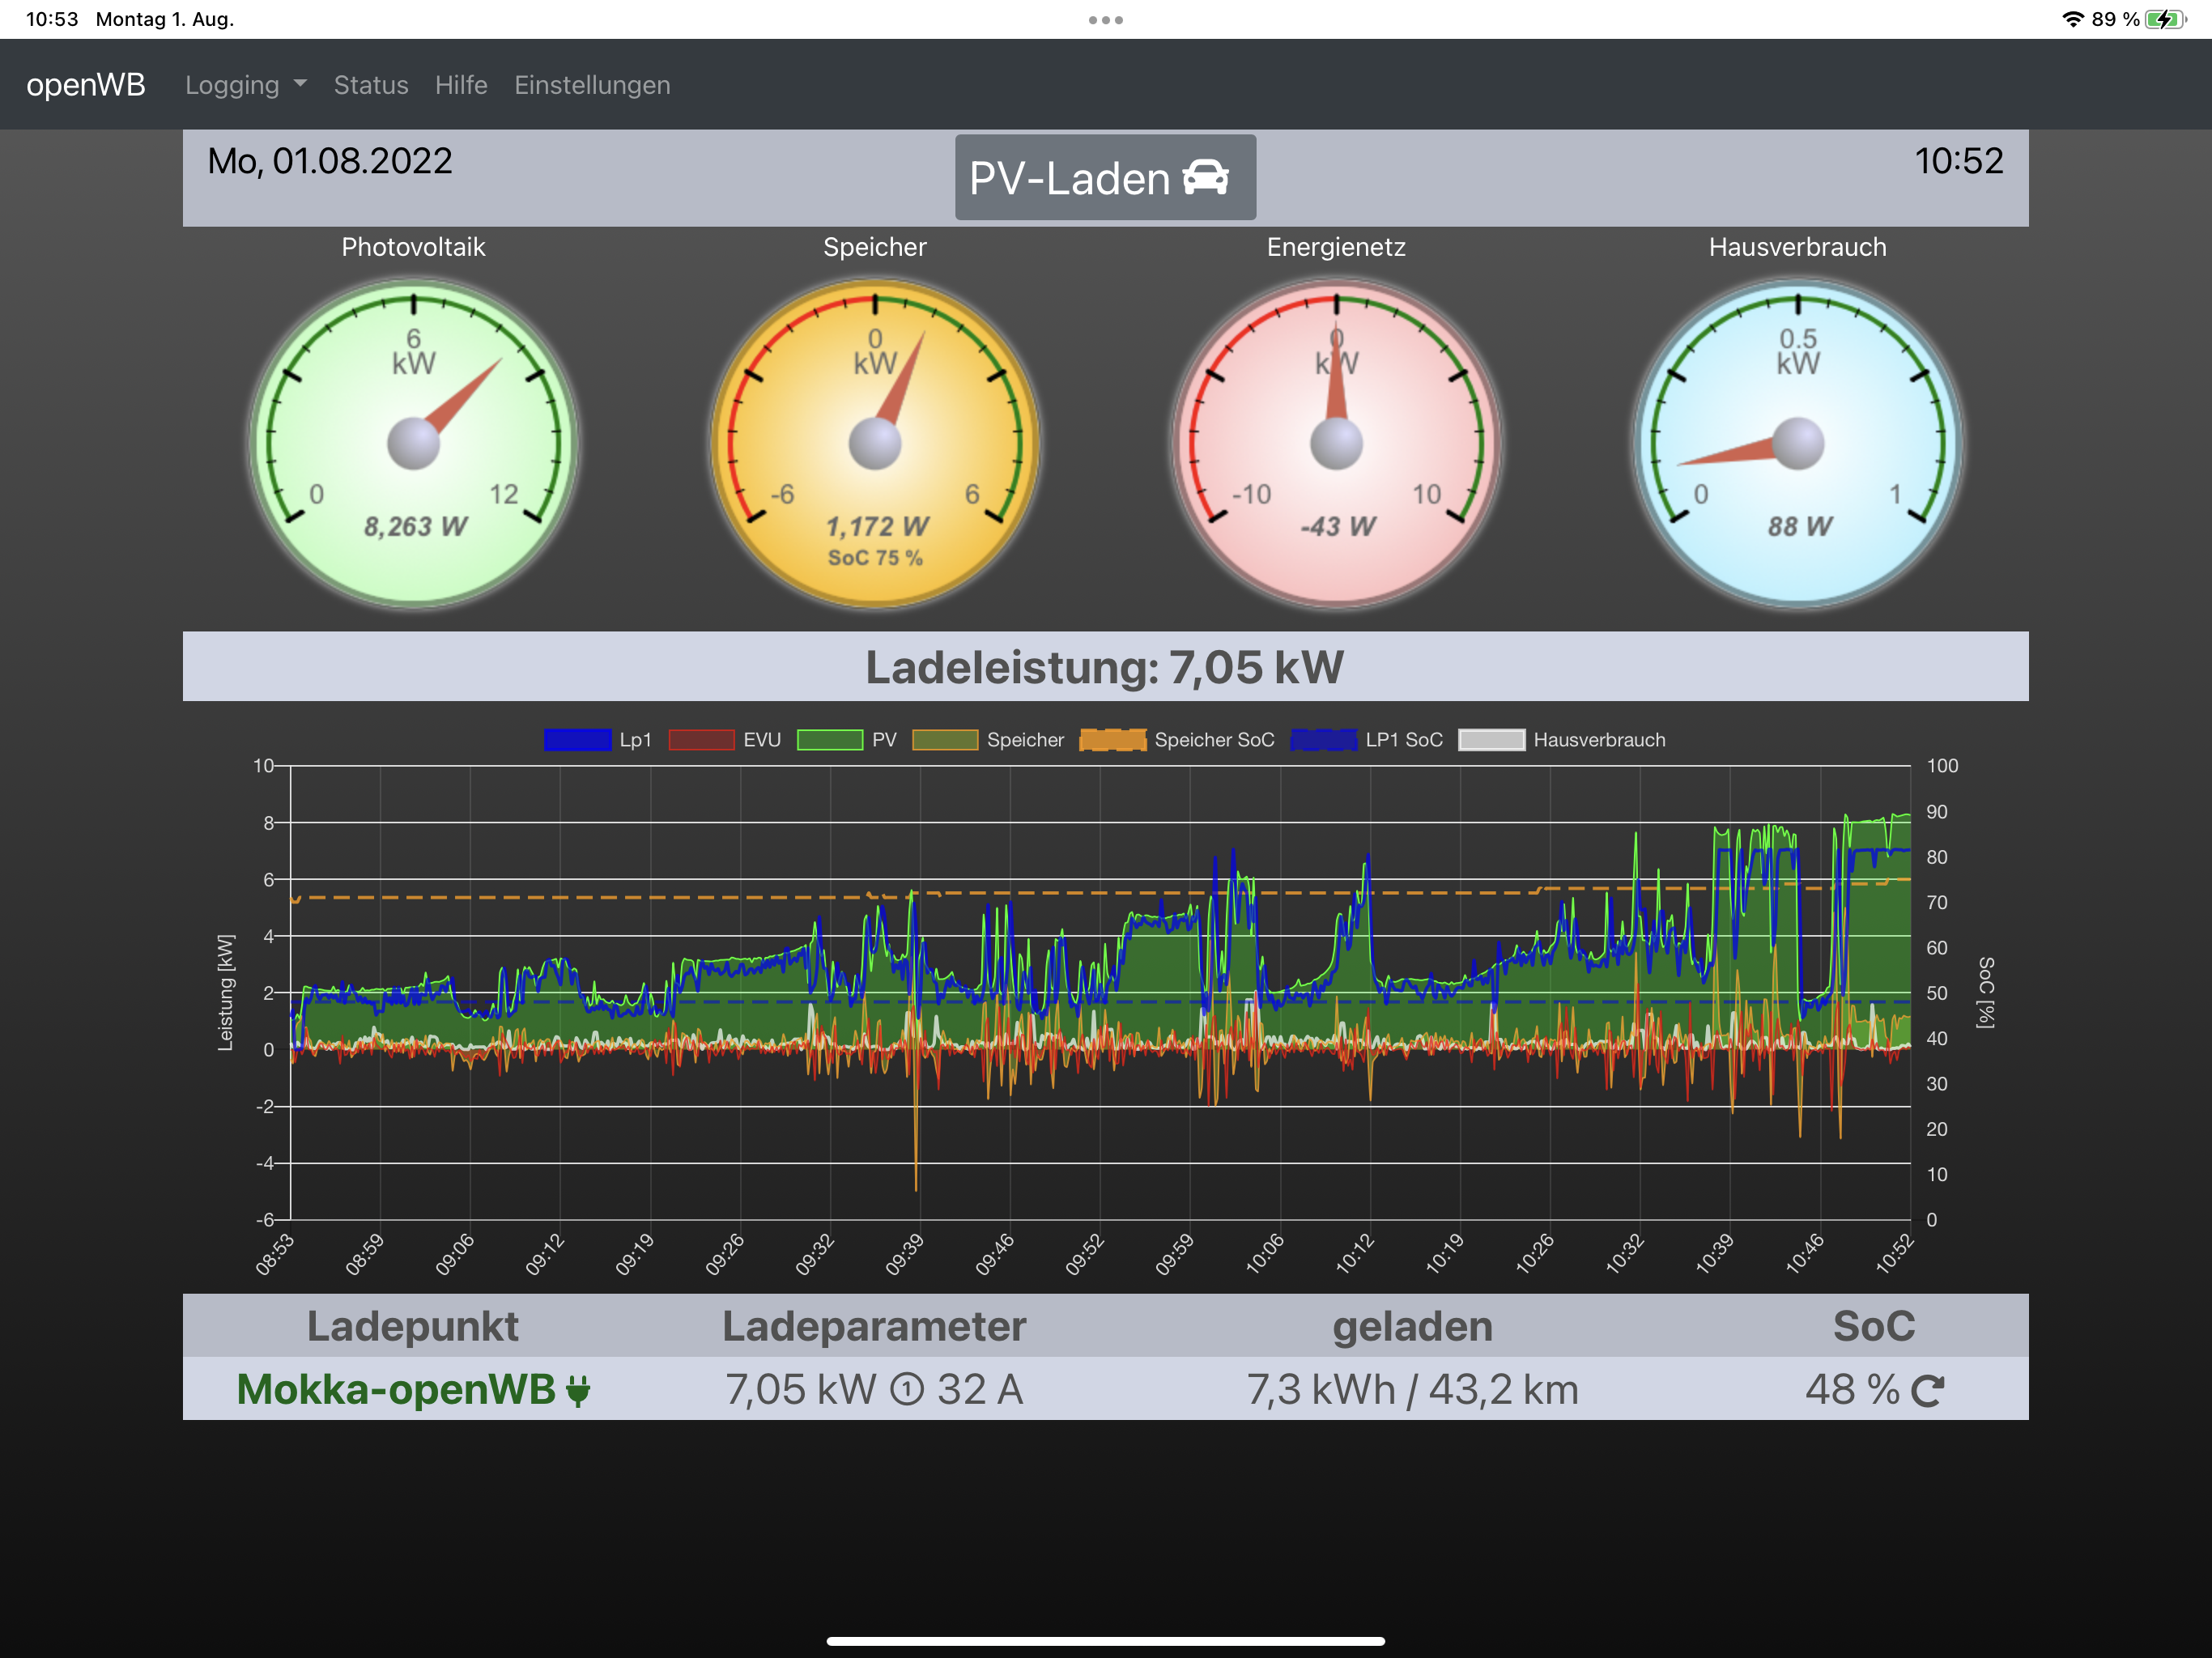Click the Speicher gauge dial
Image resolution: width=2212 pixels, height=1658 pixels.
(874, 443)
